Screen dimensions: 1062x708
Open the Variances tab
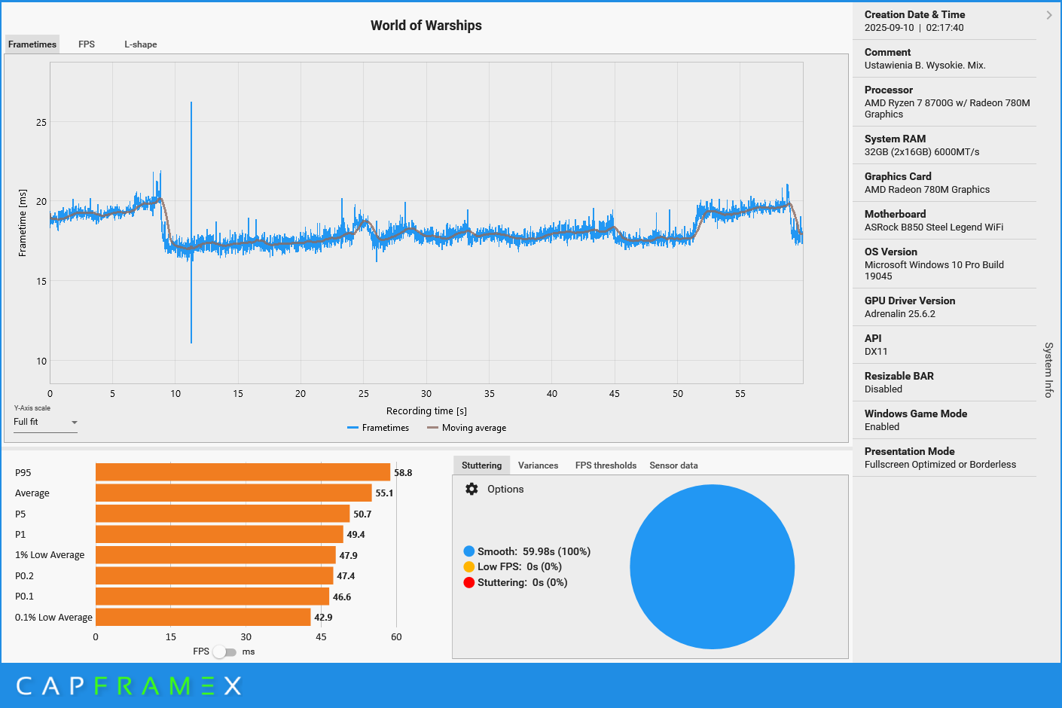coord(538,465)
